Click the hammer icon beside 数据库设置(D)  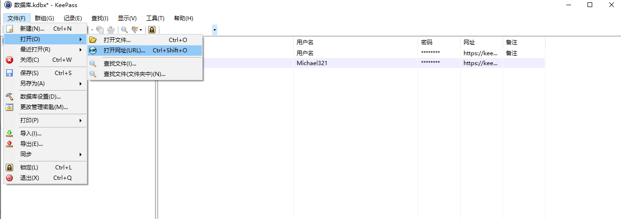click(x=9, y=97)
